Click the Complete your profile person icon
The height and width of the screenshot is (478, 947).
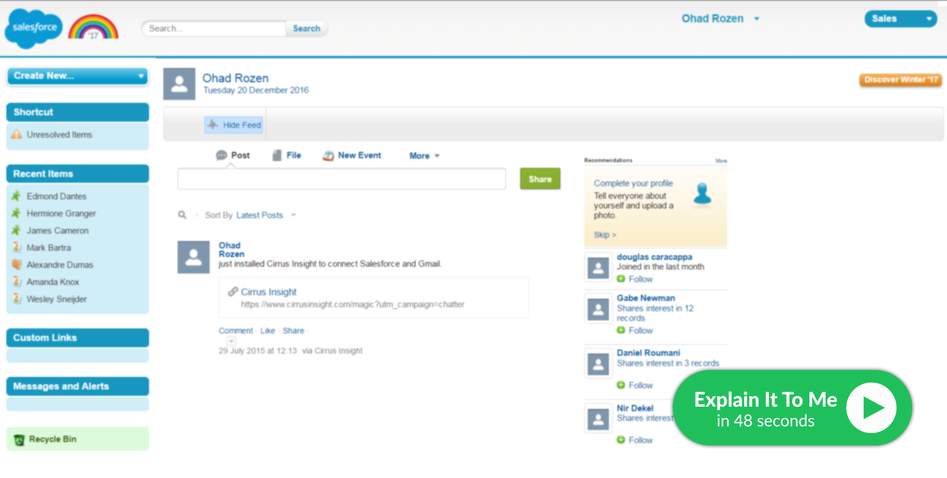703,194
